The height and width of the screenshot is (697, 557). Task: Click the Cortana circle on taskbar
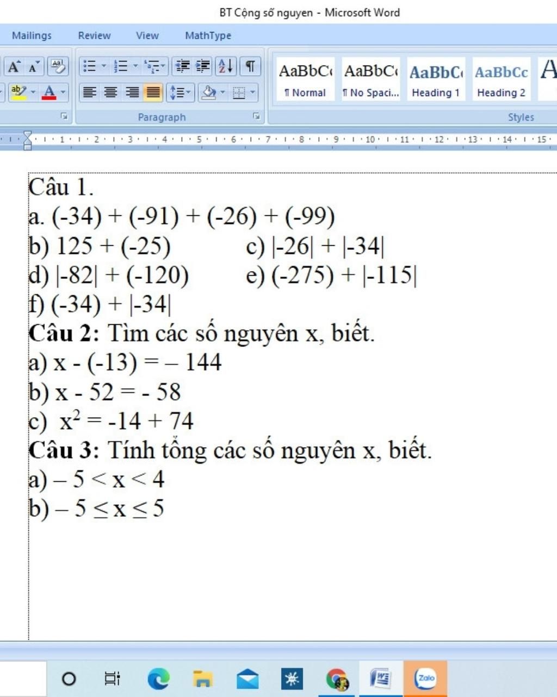[69, 678]
